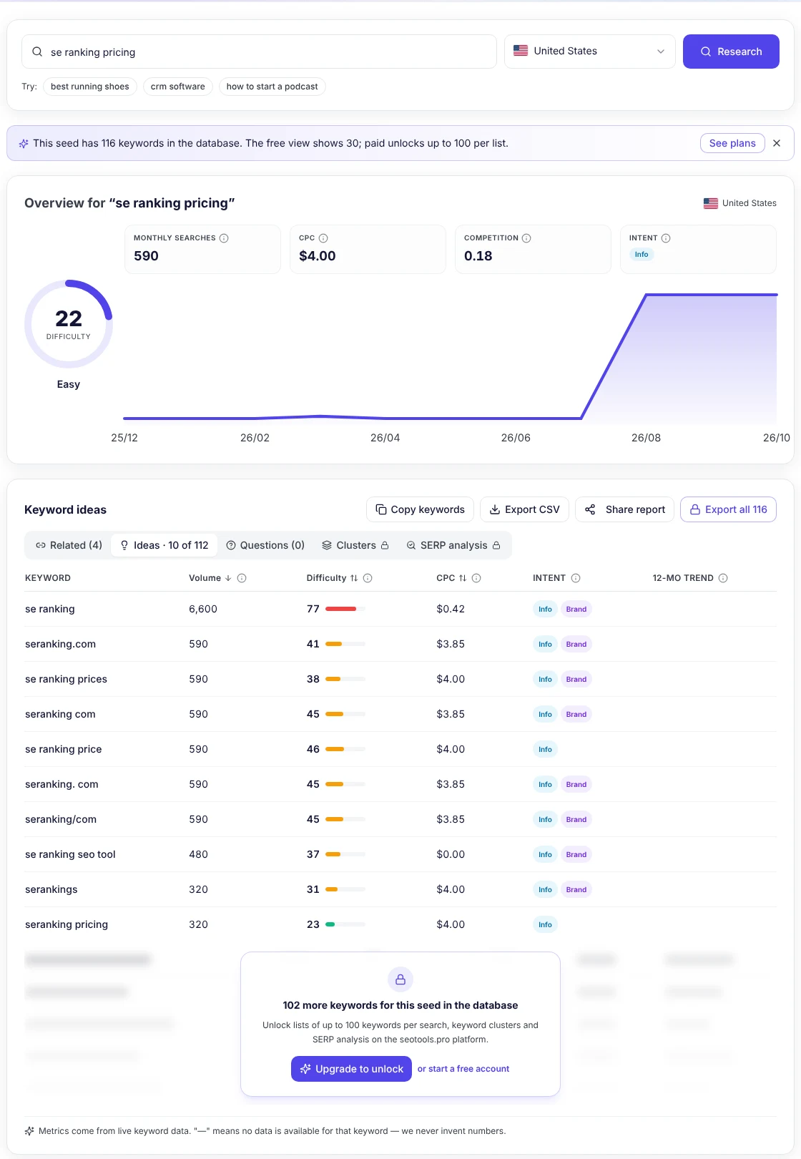
Task: Click the Share report button
Action: (x=625, y=509)
